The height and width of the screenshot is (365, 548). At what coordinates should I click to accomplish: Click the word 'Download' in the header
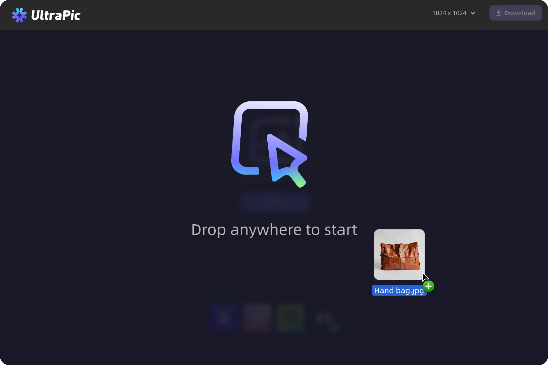click(x=519, y=13)
